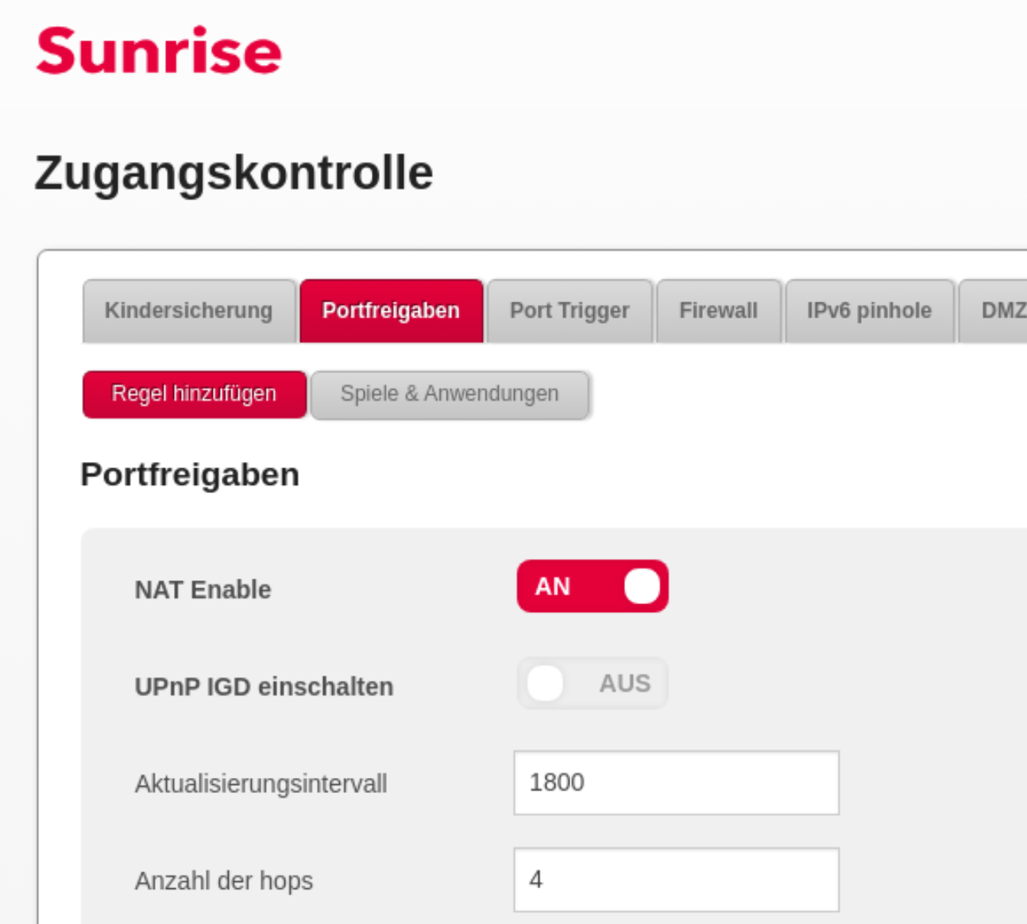Open Spiele & Anwendungen section
Viewport: 1027px width, 924px height.
(450, 394)
